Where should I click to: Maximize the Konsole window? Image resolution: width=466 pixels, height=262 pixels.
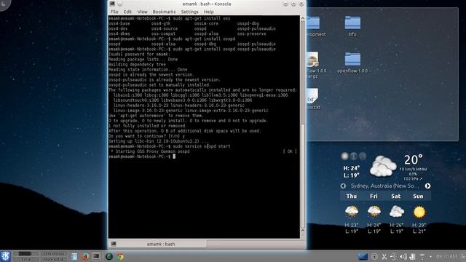tap(293, 4)
